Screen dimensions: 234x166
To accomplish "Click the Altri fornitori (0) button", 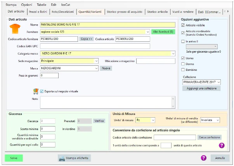I will [163, 32].
